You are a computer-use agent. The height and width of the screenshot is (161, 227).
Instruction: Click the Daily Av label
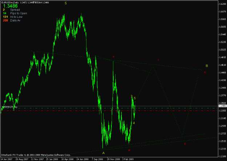click(x=15, y=20)
